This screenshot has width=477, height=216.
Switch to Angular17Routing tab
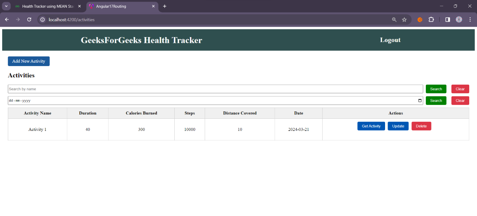point(122,6)
